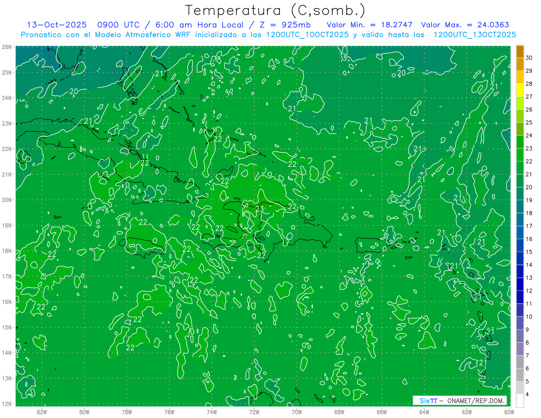Click the 23 contour label over Hispaniola
Image resolution: width=541 pixels, height=418 pixels.
coord(260,209)
